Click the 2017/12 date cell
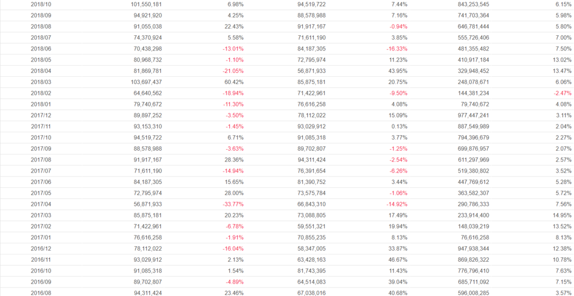 (41, 115)
